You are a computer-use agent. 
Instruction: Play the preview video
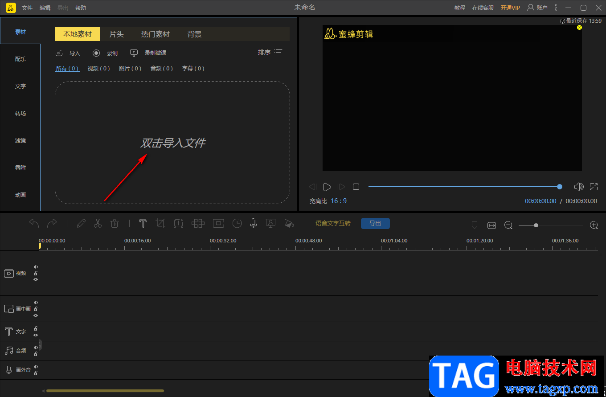[x=327, y=187]
